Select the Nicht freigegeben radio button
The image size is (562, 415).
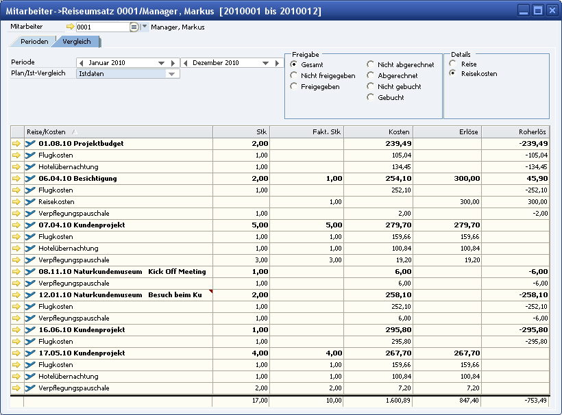coord(295,75)
